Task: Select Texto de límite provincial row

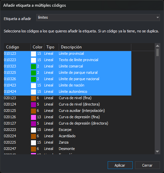Action: tap(68, 60)
